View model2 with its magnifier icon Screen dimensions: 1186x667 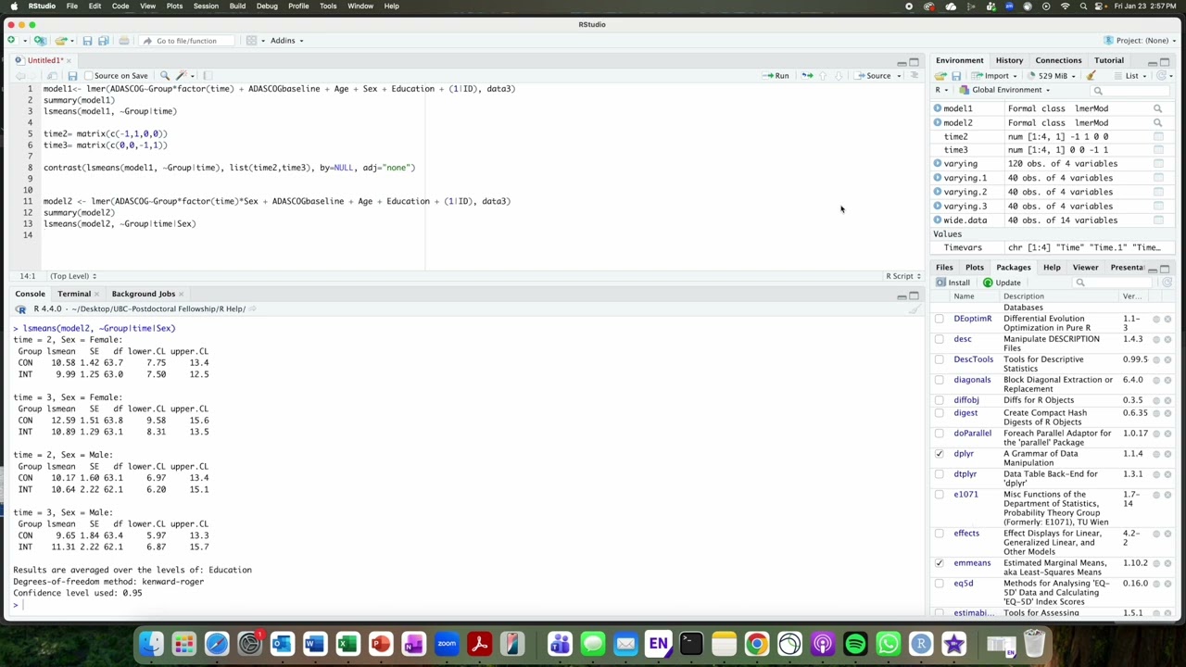(x=1157, y=122)
